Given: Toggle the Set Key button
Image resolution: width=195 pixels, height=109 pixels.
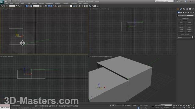Looking at the screenshot, I should tap(157, 108).
